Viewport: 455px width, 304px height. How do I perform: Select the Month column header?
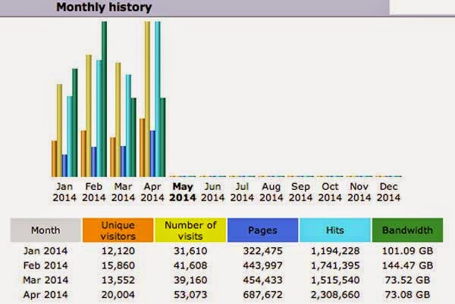pyautogui.click(x=45, y=230)
